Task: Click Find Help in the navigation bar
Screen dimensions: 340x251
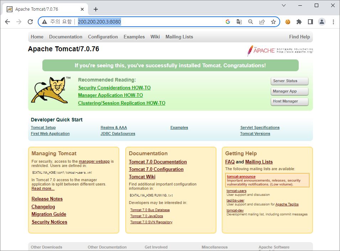Action: pos(299,37)
